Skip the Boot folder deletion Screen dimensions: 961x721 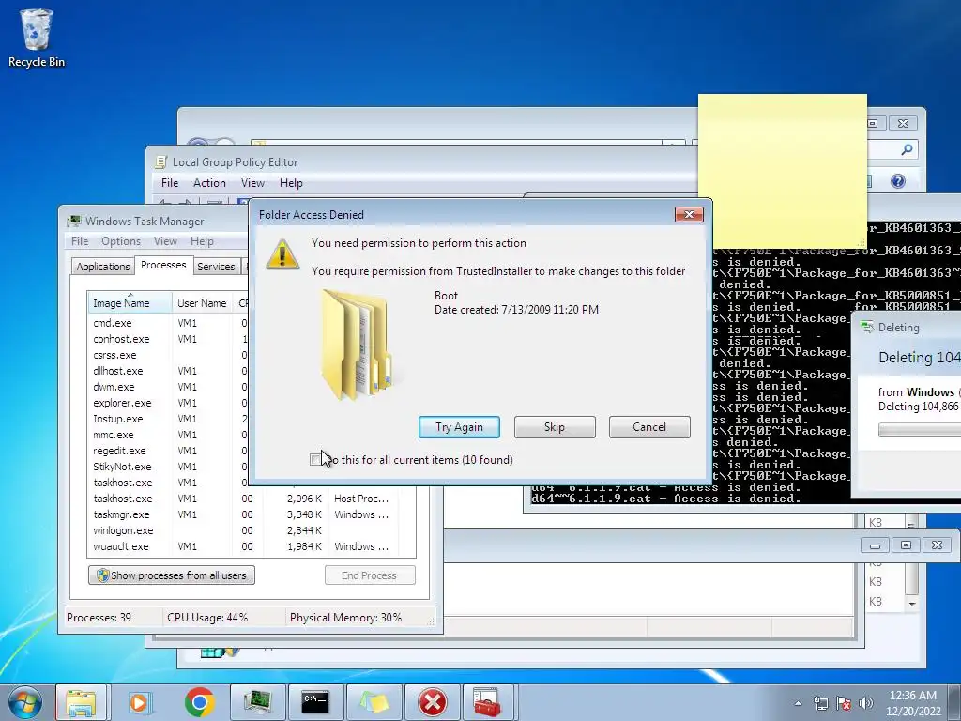555,427
